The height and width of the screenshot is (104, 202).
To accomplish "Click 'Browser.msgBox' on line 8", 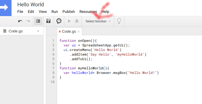I will point(111,73).
